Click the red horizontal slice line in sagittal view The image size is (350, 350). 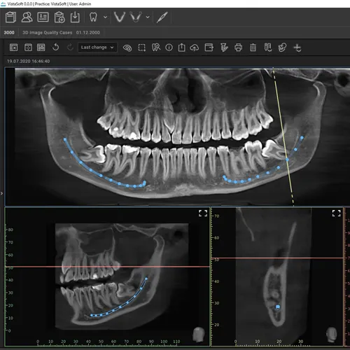pos(107,267)
